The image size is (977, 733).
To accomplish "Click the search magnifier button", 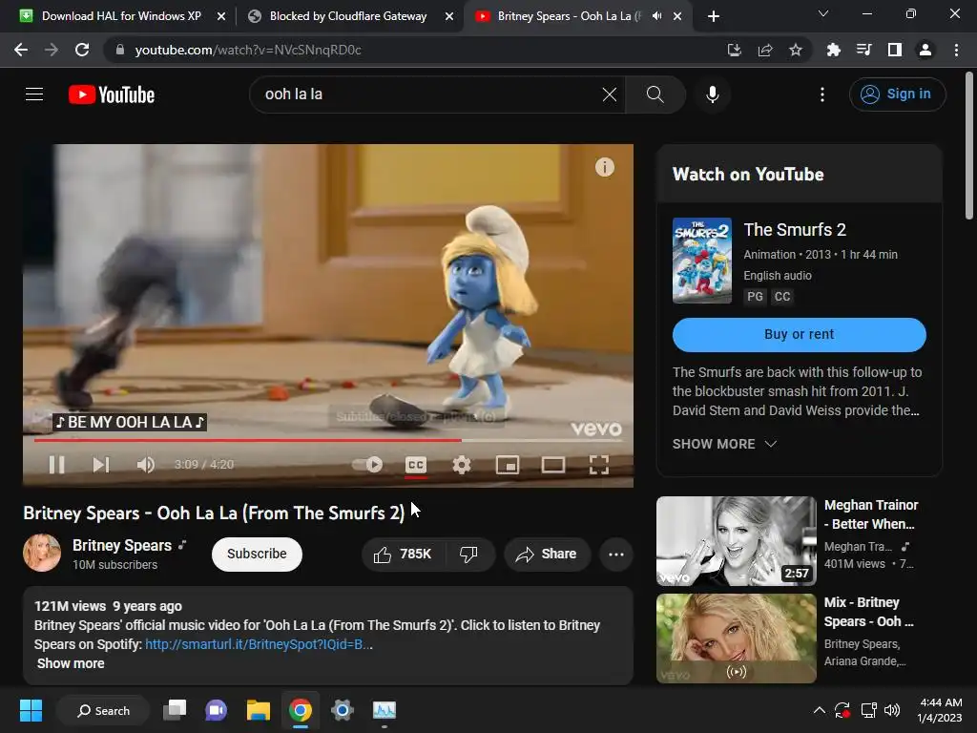I will point(655,94).
